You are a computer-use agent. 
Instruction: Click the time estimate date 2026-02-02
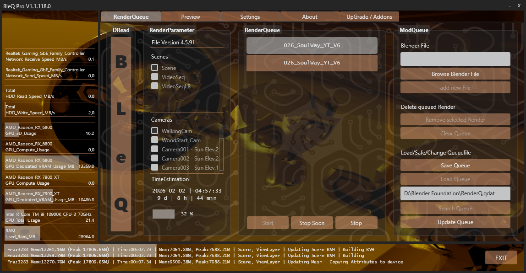(x=169, y=191)
